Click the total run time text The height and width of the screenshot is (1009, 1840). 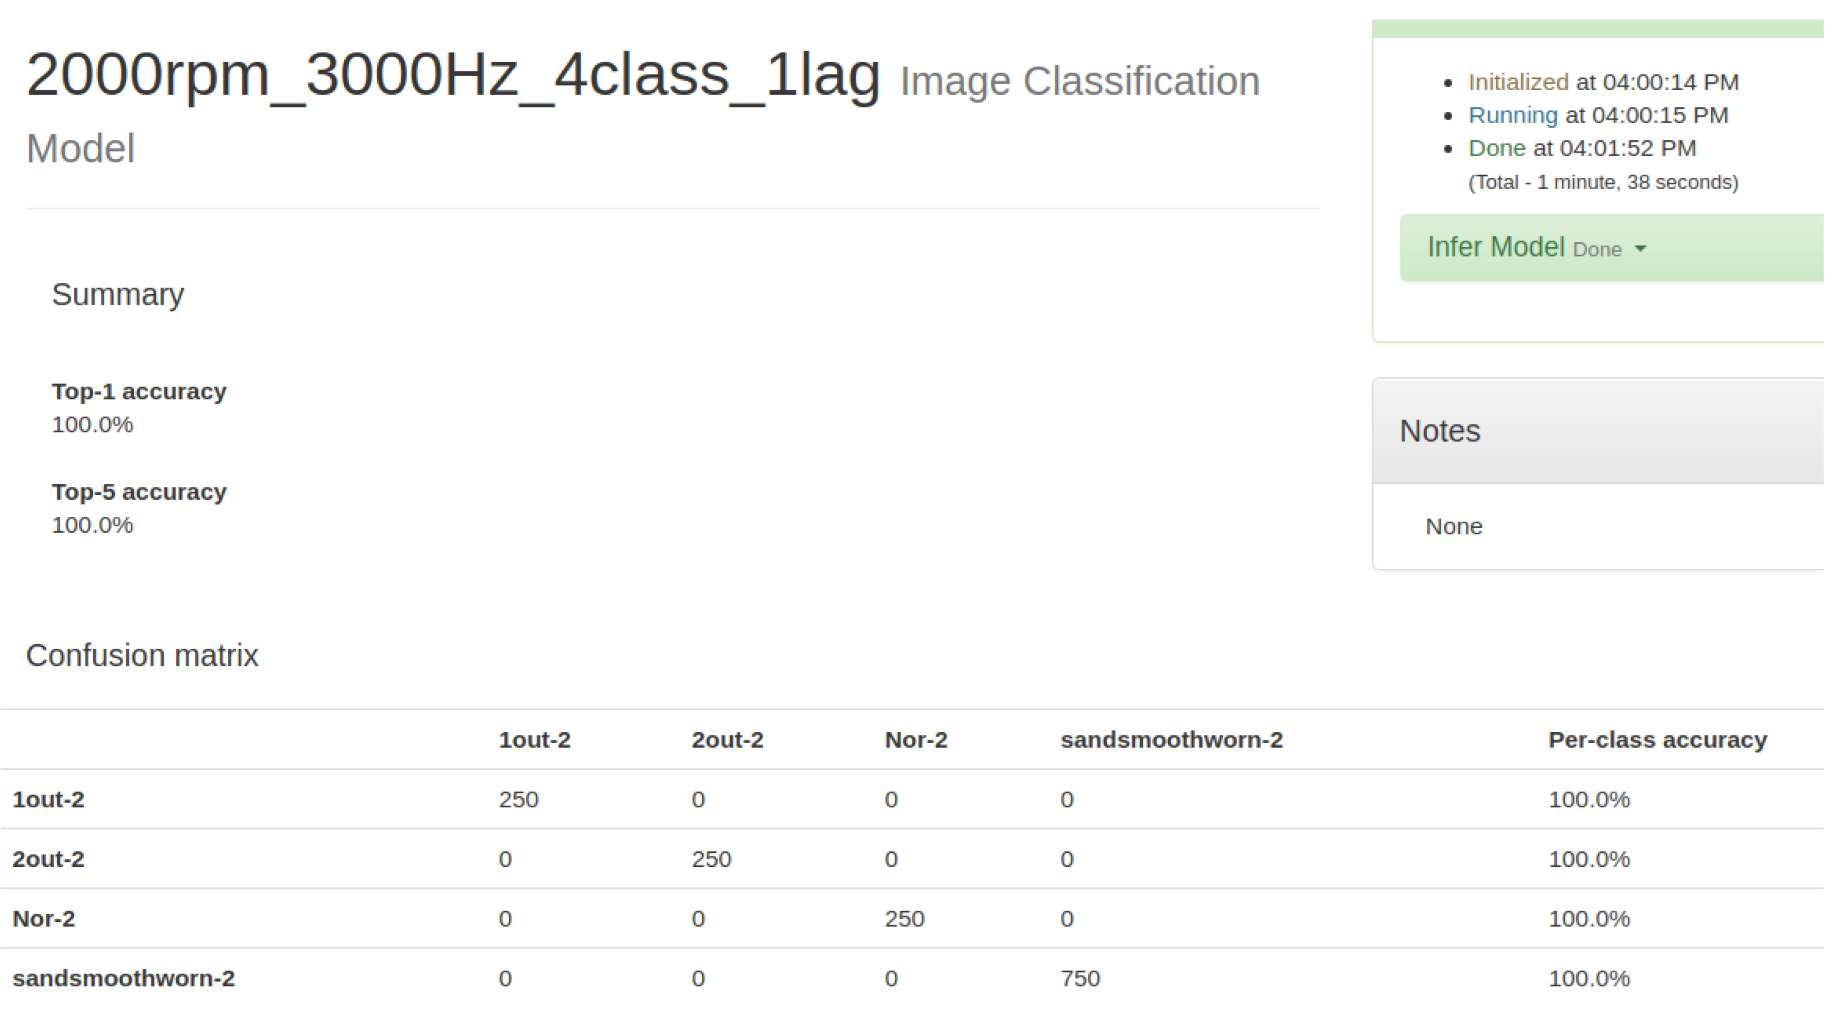coord(1603,182)
